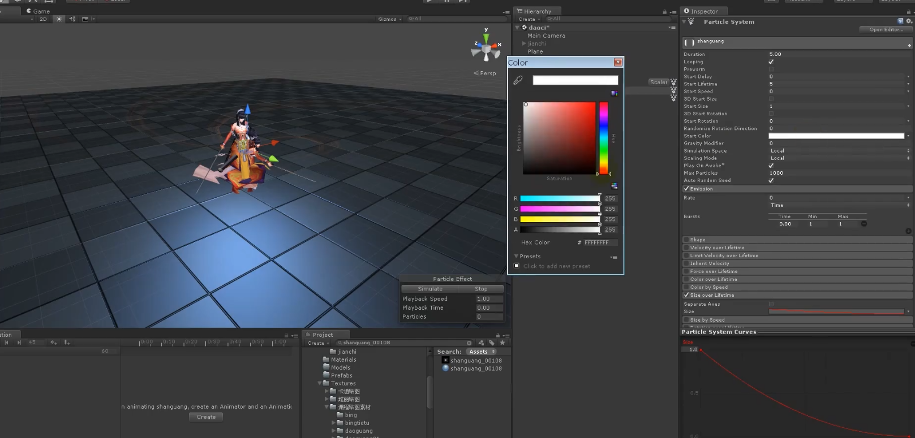Image resolution: width=915 pixels, height=438 pixels.
Task: Switch color picker mode icon above hue bar
Action: pyautogui.click(x=614, y=93)
